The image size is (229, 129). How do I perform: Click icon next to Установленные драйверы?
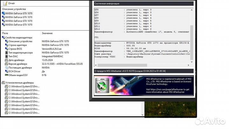[x=3, y=83]
